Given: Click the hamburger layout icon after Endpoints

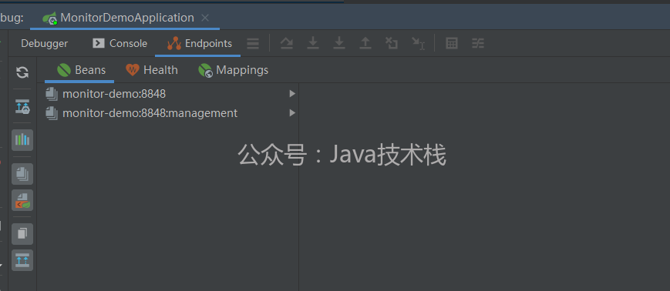Looking at the screenshot, I should [253, 44].
